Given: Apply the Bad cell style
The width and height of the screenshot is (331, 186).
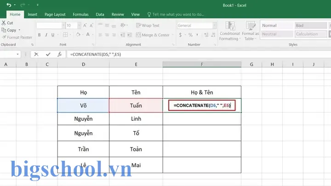Looking at the screenshot, I should (311, 26).
